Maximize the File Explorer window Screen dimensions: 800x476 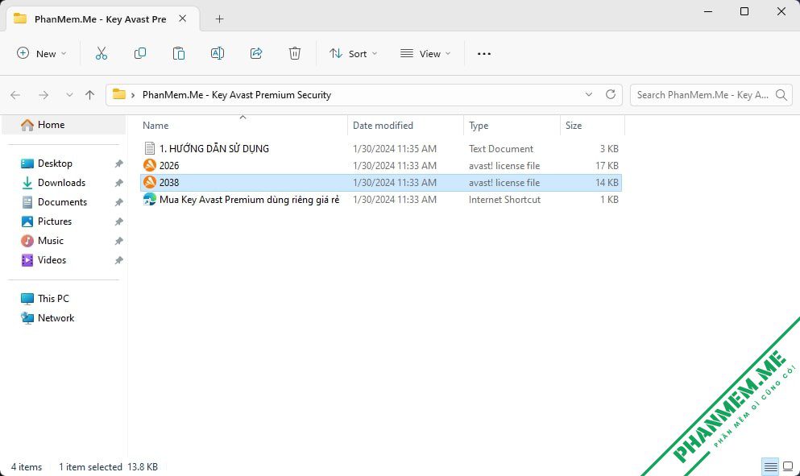tap(744, 11)
